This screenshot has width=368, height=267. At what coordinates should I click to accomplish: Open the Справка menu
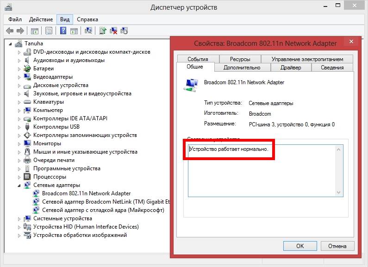click(87, 19)
